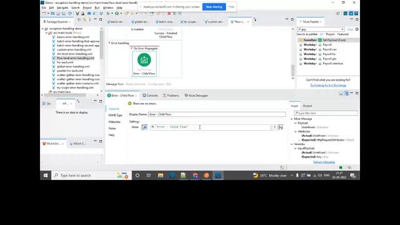Click Hide on the screen sharing bar
The image size is (400, 225).
[x=231, y=7]
